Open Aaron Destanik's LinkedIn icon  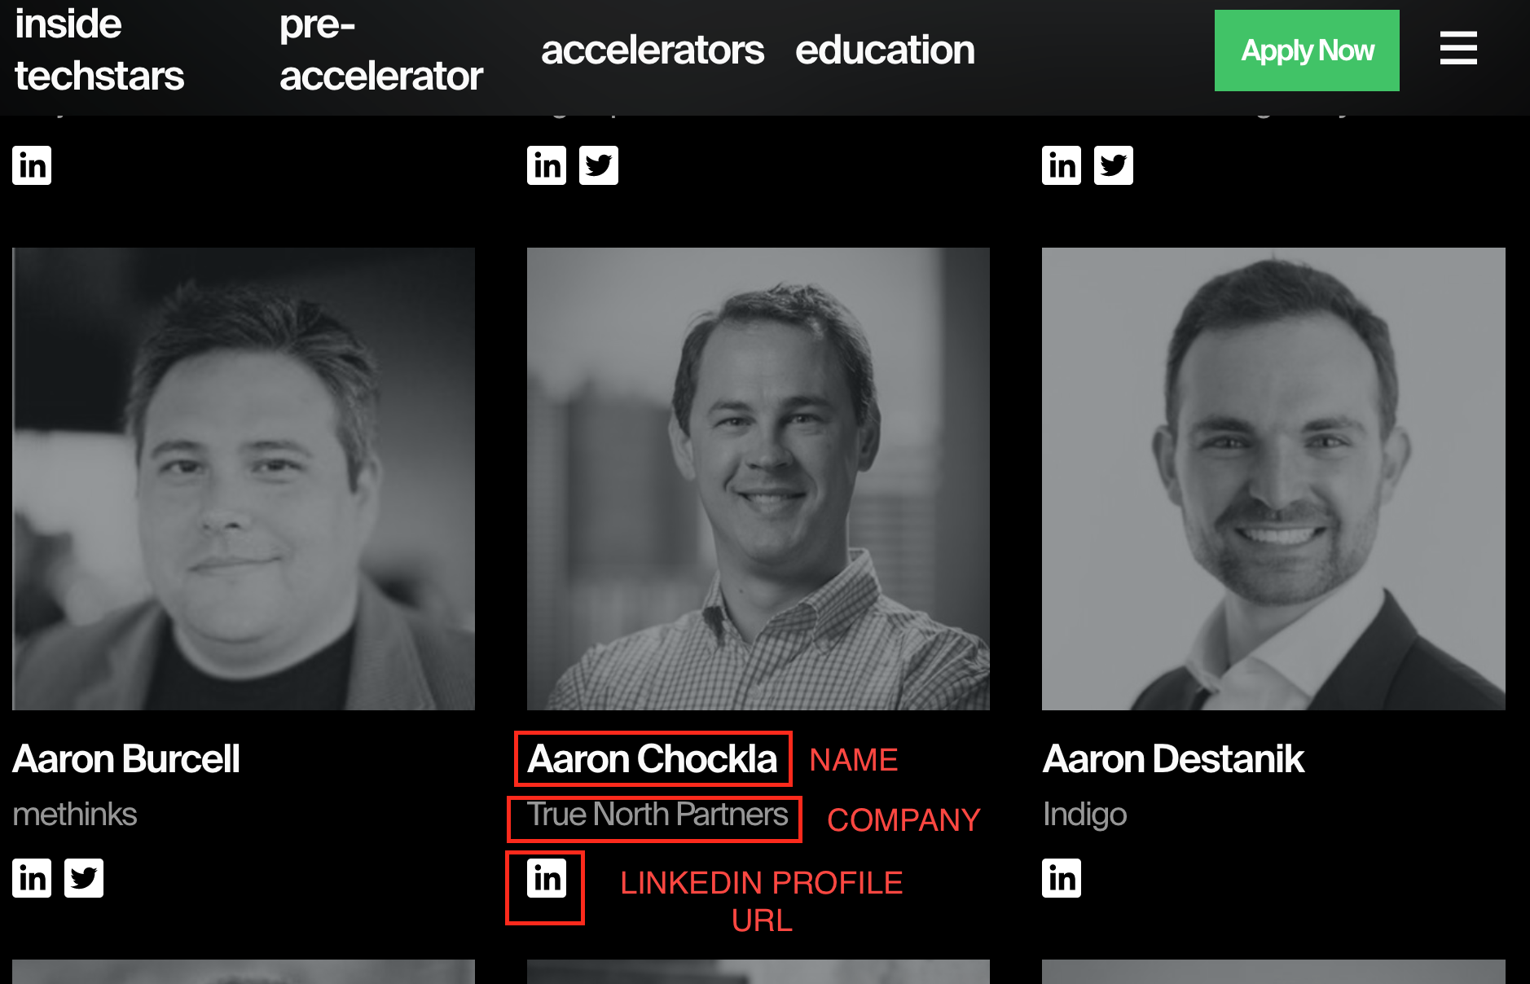(1062, 878)
